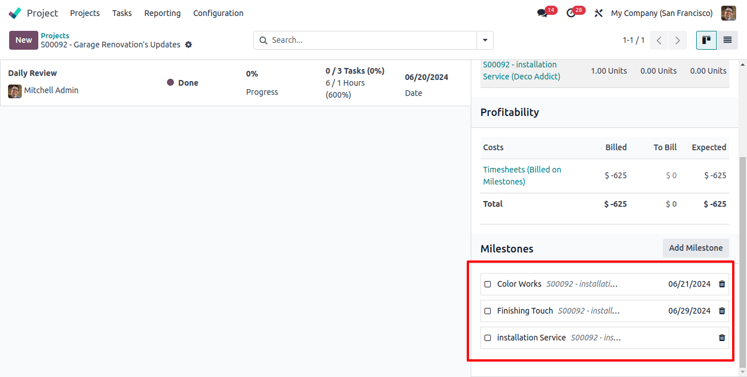The image size is (747, 377).
Task: Switch to List view
Action: 728,41
